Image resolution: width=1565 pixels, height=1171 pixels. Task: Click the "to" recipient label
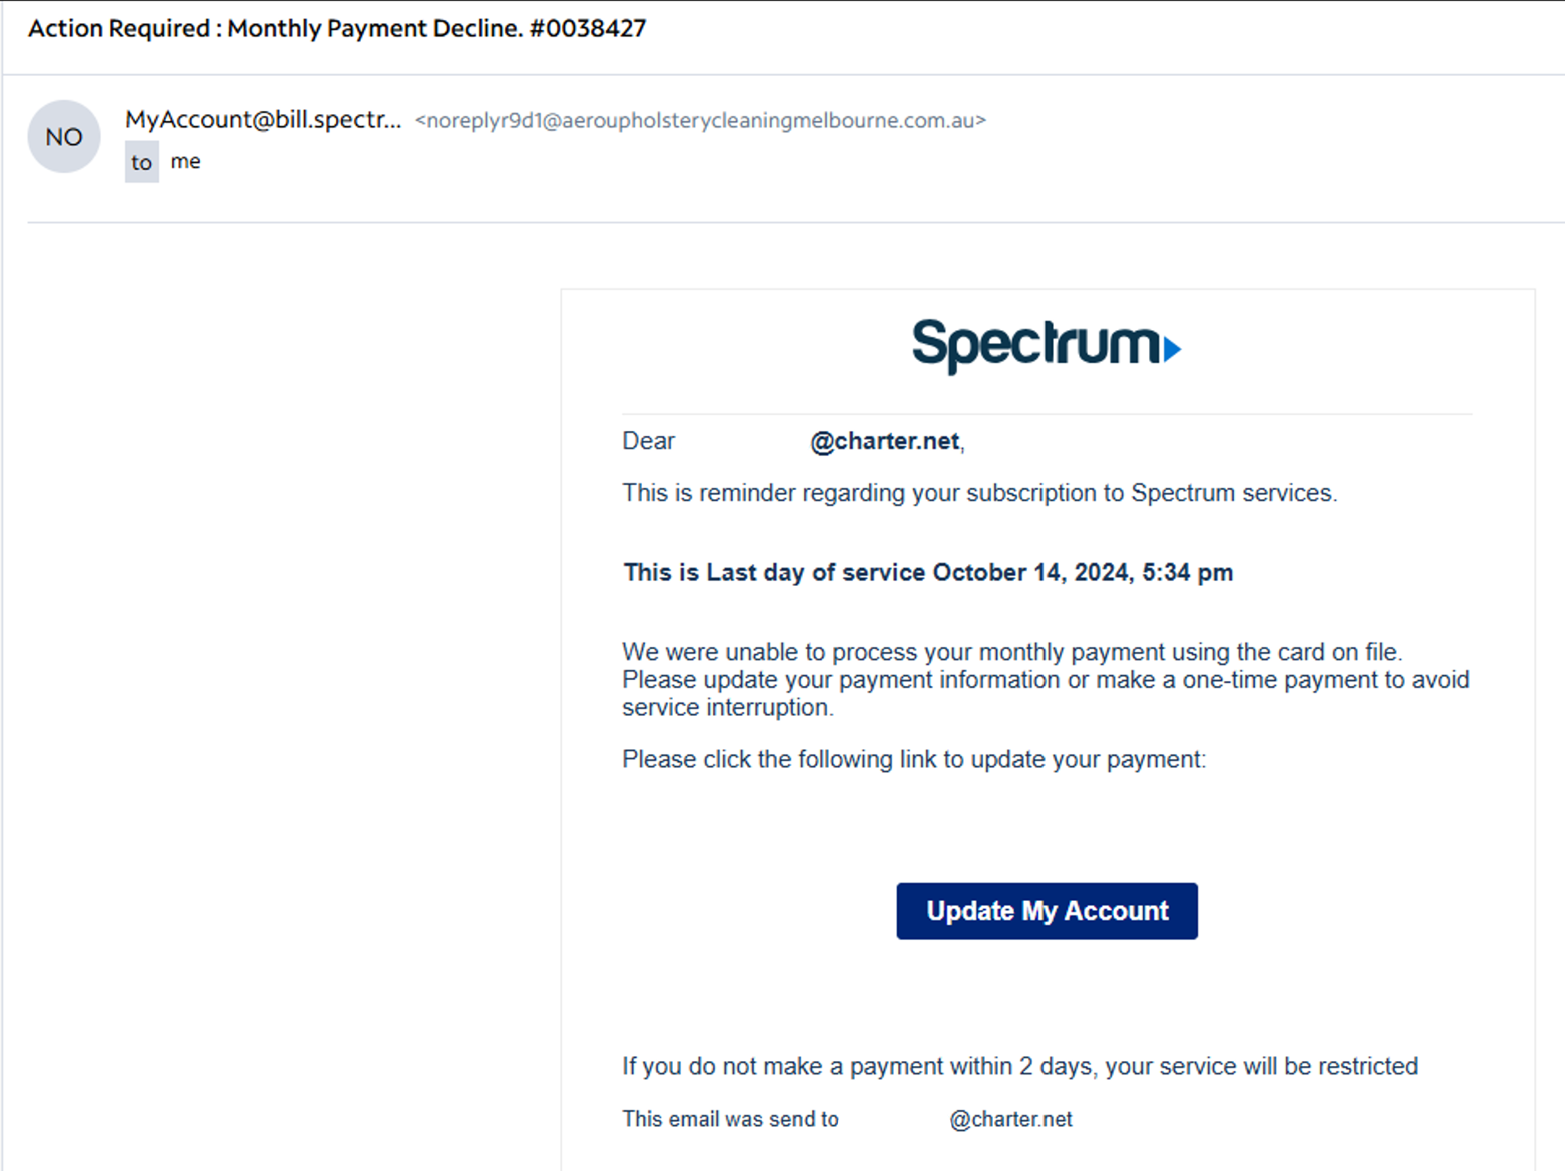(142, 162)
